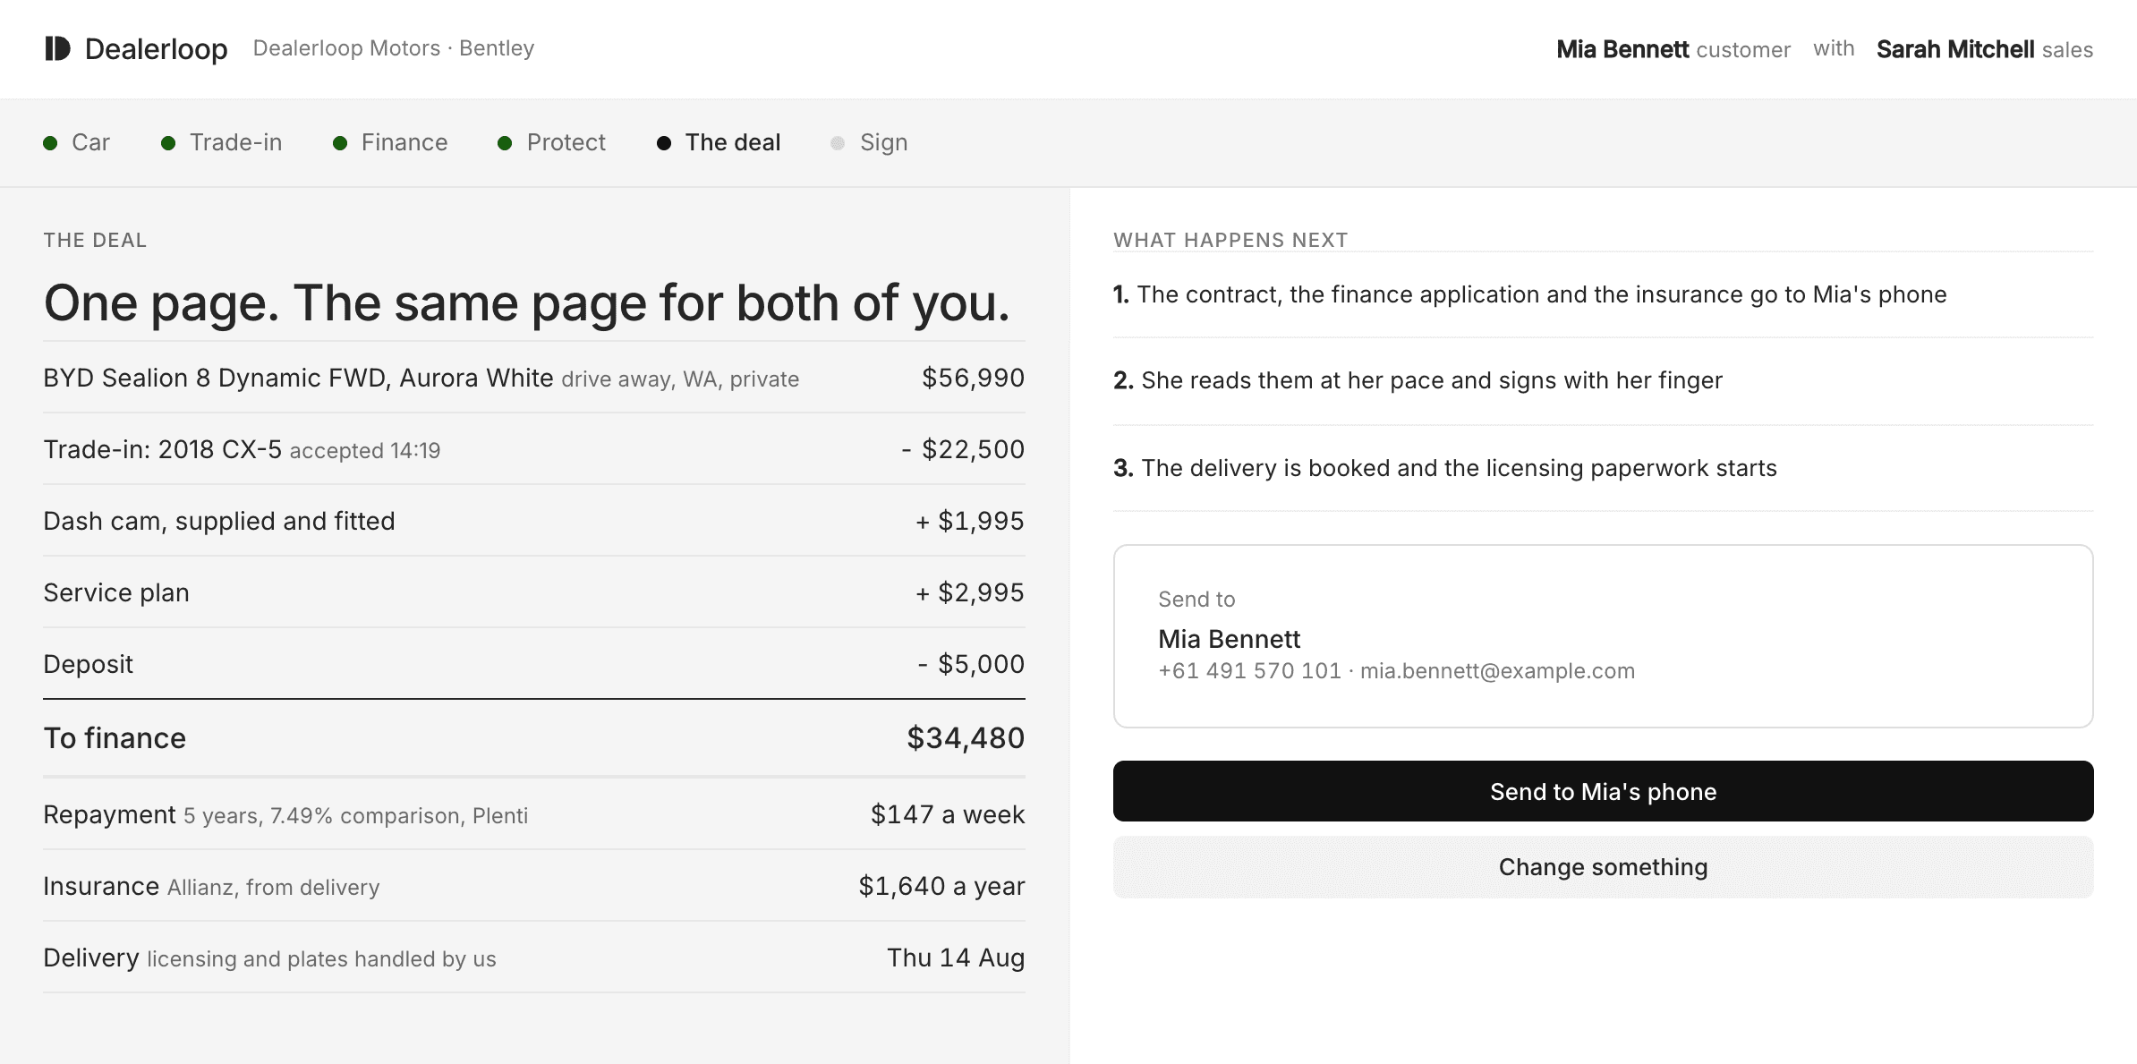Click the Dealerloop logo icon

point(57,48)
